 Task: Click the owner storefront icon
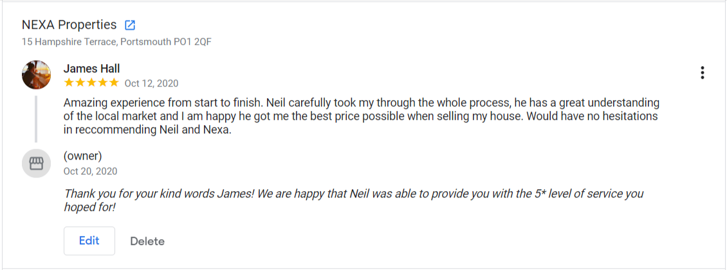pos(37,163)
